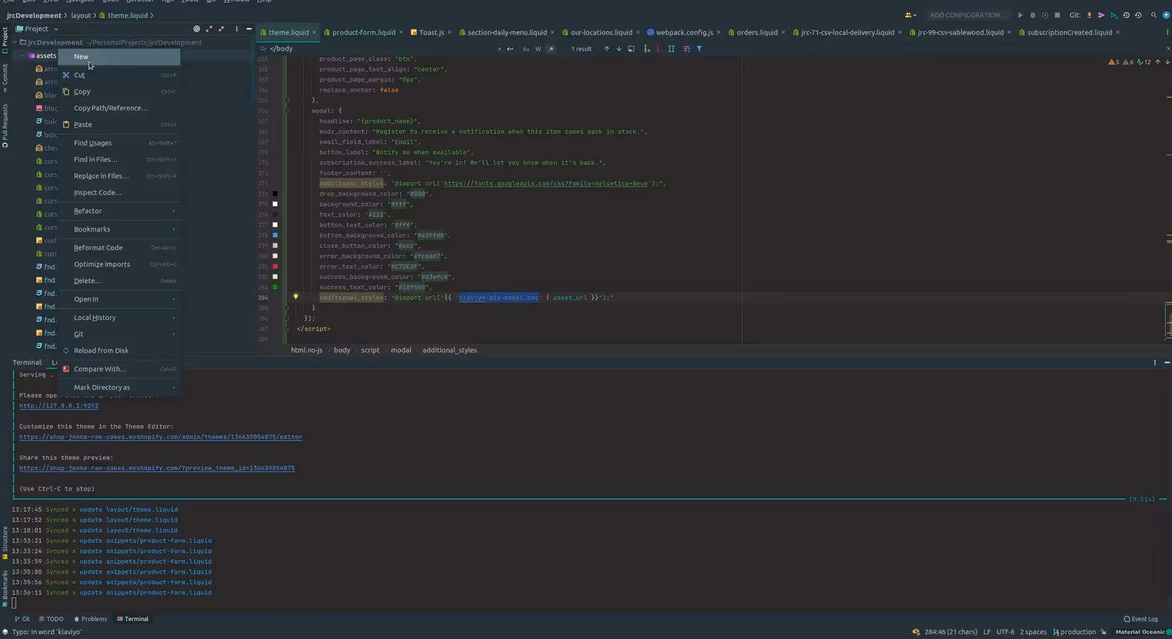The image size is (1172, 639).
Task: Open orders.liquid tab
Action: tap(757, 32)
